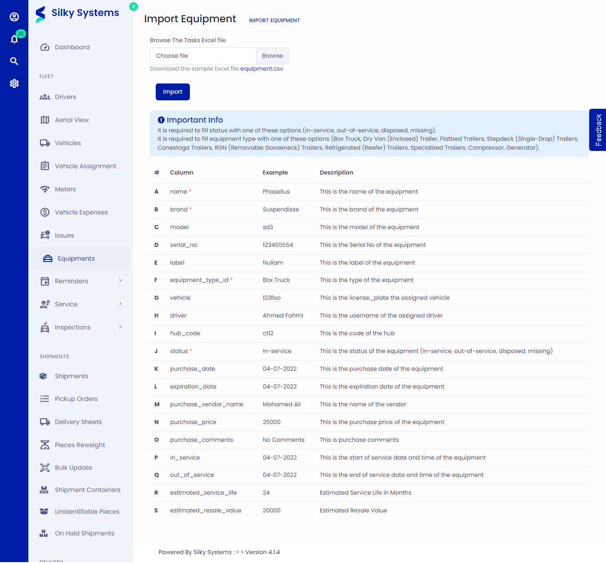The width and height of the screenshot is (606, 563).
Task: Click the Bulk Update scan icon
Action: point(45,468)
